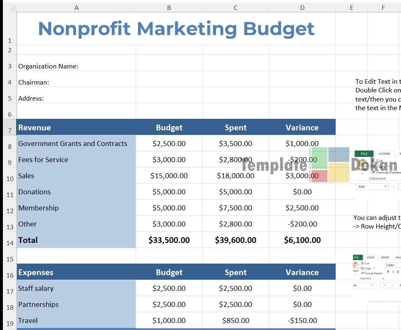
Task: Toggle Bold formatting in the ribbon
Action: pos(388,271)
